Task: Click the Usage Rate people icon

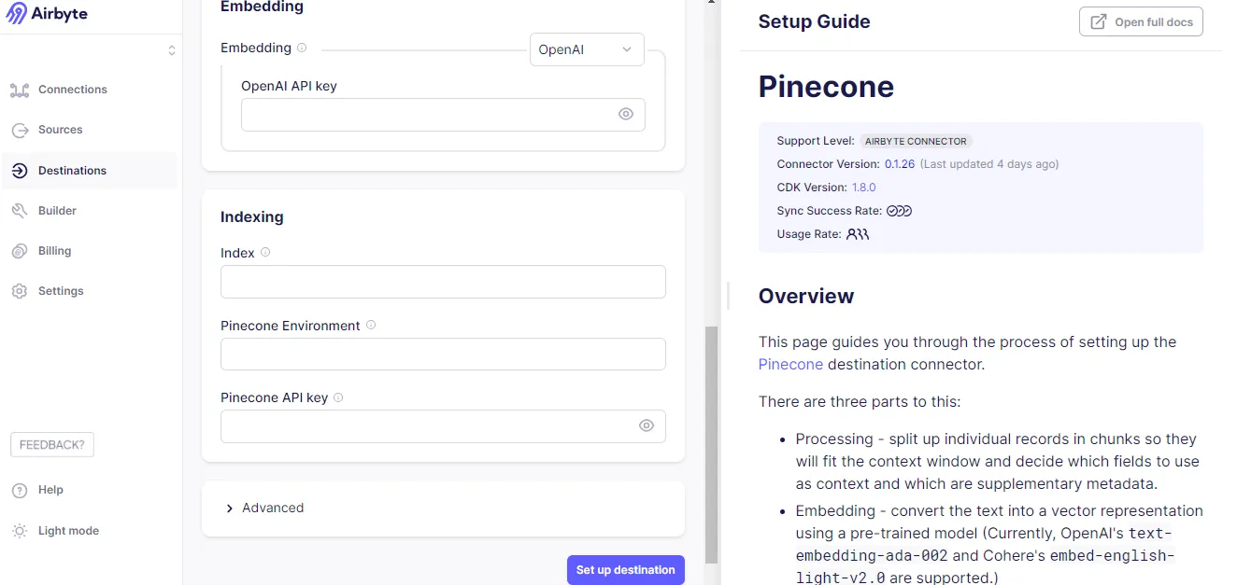Action: pyautogui.click(x=858, y=234)
